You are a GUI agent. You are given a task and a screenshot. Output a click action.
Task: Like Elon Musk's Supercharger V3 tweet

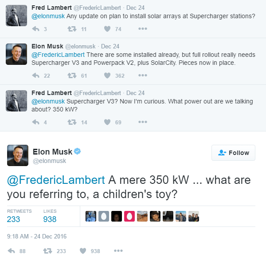click(107, 75)
